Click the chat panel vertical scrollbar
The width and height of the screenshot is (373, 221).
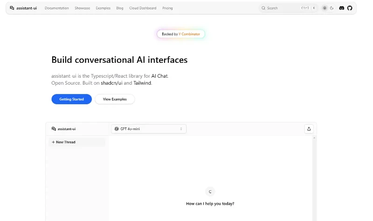(314, 179)
